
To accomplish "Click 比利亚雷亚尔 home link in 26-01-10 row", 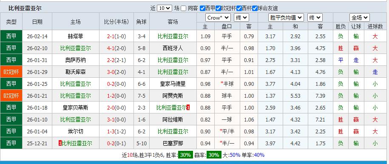I will pos(75,119).
